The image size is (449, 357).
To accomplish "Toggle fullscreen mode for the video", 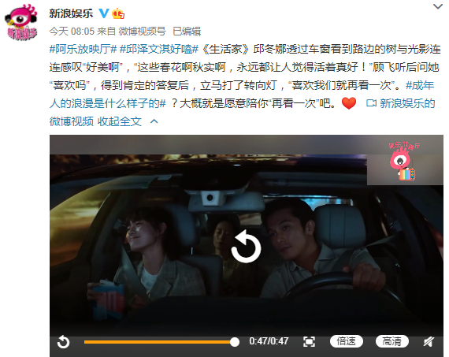I will pyautogui.click(x=309, y=341).
